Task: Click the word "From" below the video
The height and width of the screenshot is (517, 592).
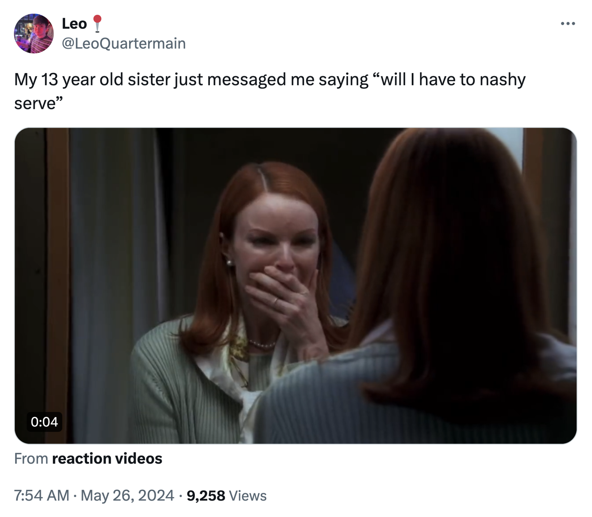Action: pos(31,459)
